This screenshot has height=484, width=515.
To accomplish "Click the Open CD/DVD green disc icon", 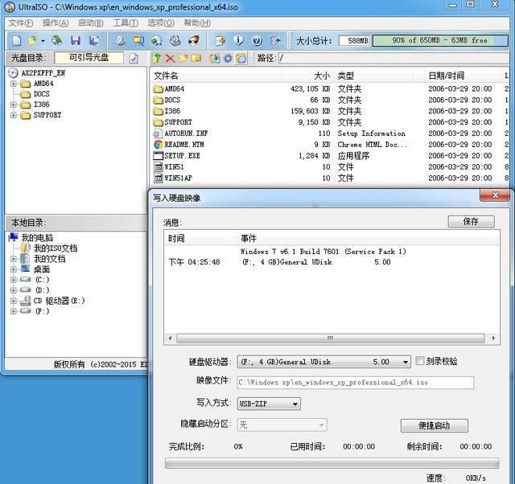I will [57, 41].
